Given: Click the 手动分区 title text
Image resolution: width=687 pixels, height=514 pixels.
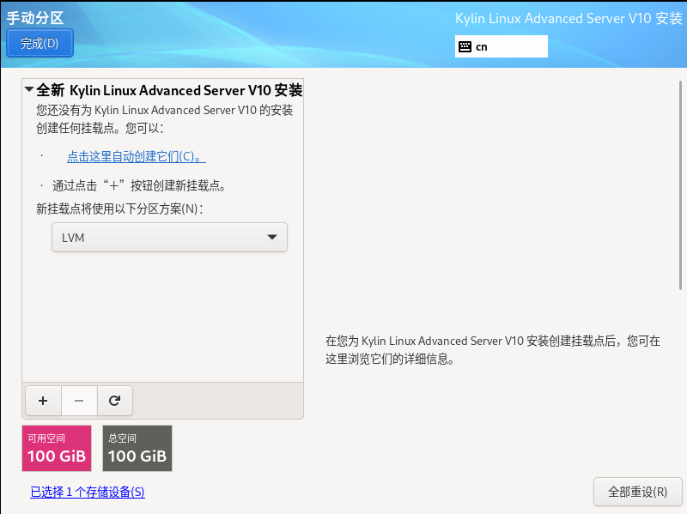Looking at the screenshot, I should [x=35, y=18].
